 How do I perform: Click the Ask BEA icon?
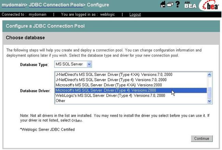(191, 5)
